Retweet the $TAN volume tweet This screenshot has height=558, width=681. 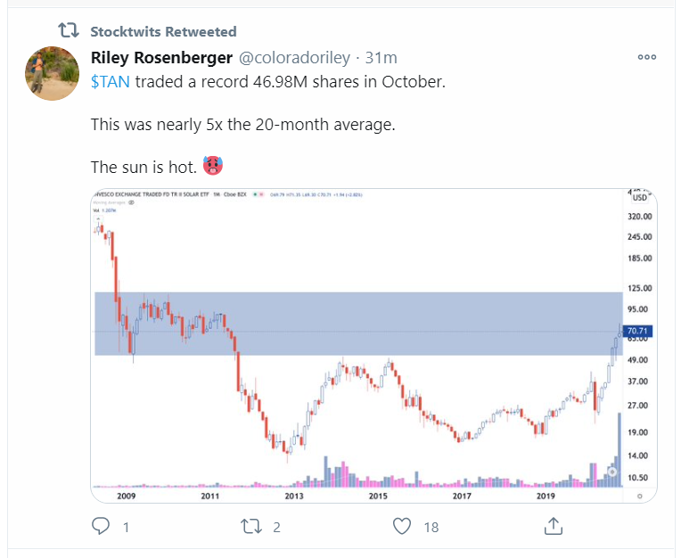250,527
